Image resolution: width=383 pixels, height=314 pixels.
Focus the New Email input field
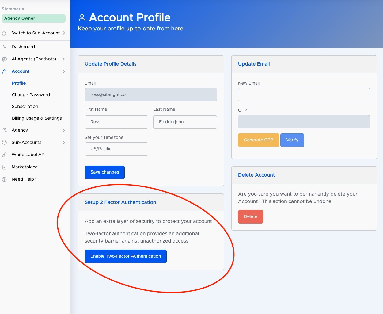click(304, 95)
